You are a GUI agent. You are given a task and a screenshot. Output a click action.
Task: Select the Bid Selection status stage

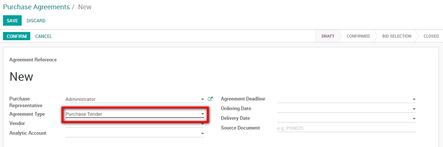397,36
